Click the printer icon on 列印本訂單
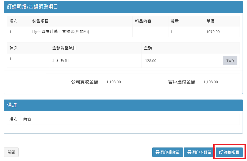Viewport: 247px width, 161px height. coord(189,152)
